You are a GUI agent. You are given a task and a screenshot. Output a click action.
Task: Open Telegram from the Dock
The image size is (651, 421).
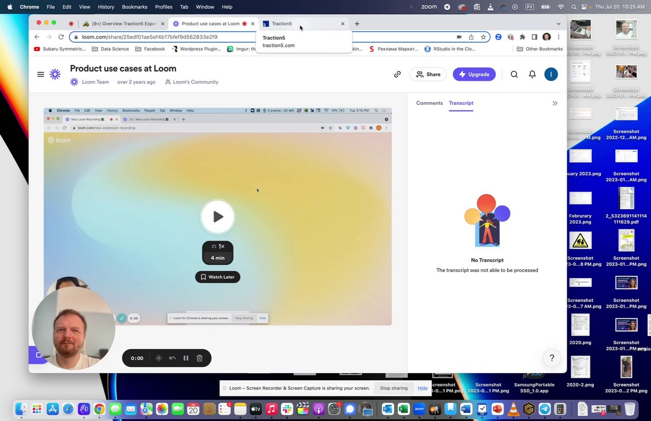[545, 409]
